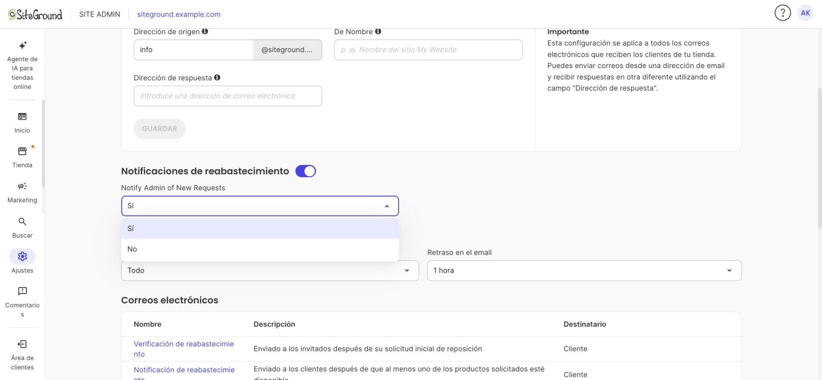
Task: Click the GUARDAR button
Action: (160, 129)
